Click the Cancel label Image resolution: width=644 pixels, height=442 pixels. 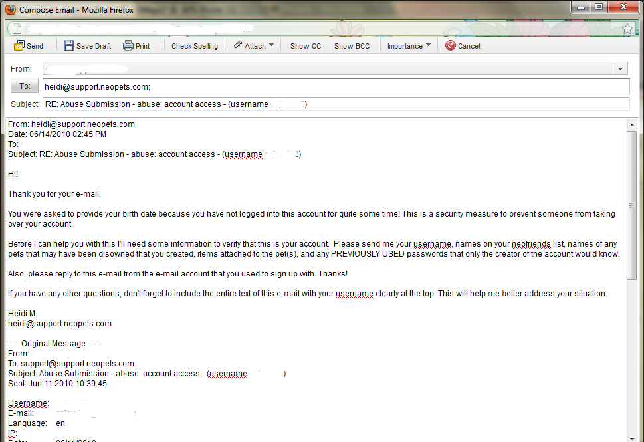pyautogui.click(x=469, y=46)
